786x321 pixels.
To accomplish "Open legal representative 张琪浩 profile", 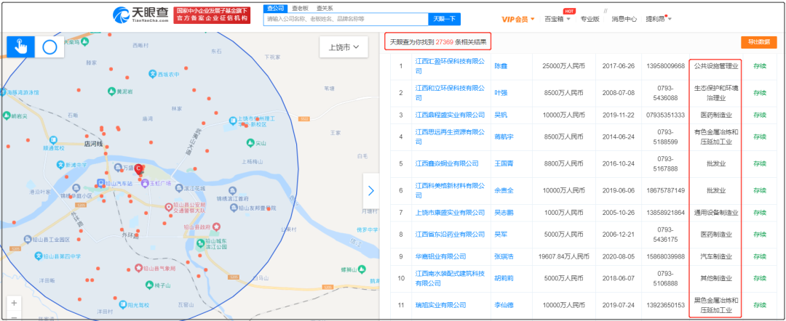I will point(504,256).
